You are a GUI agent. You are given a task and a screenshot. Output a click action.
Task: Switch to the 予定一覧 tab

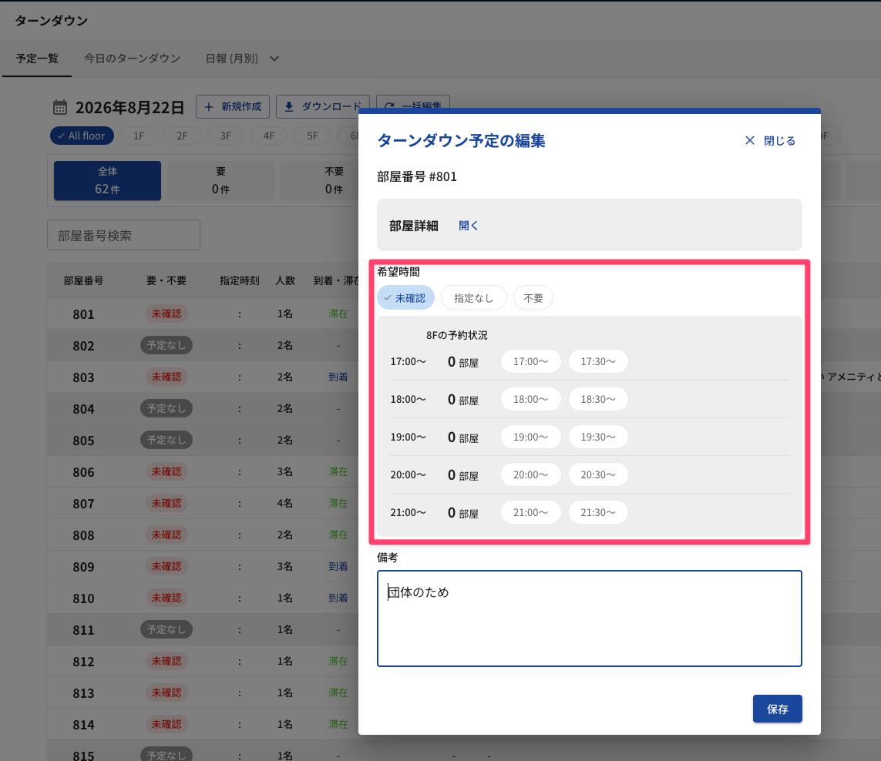coord(37,59)
